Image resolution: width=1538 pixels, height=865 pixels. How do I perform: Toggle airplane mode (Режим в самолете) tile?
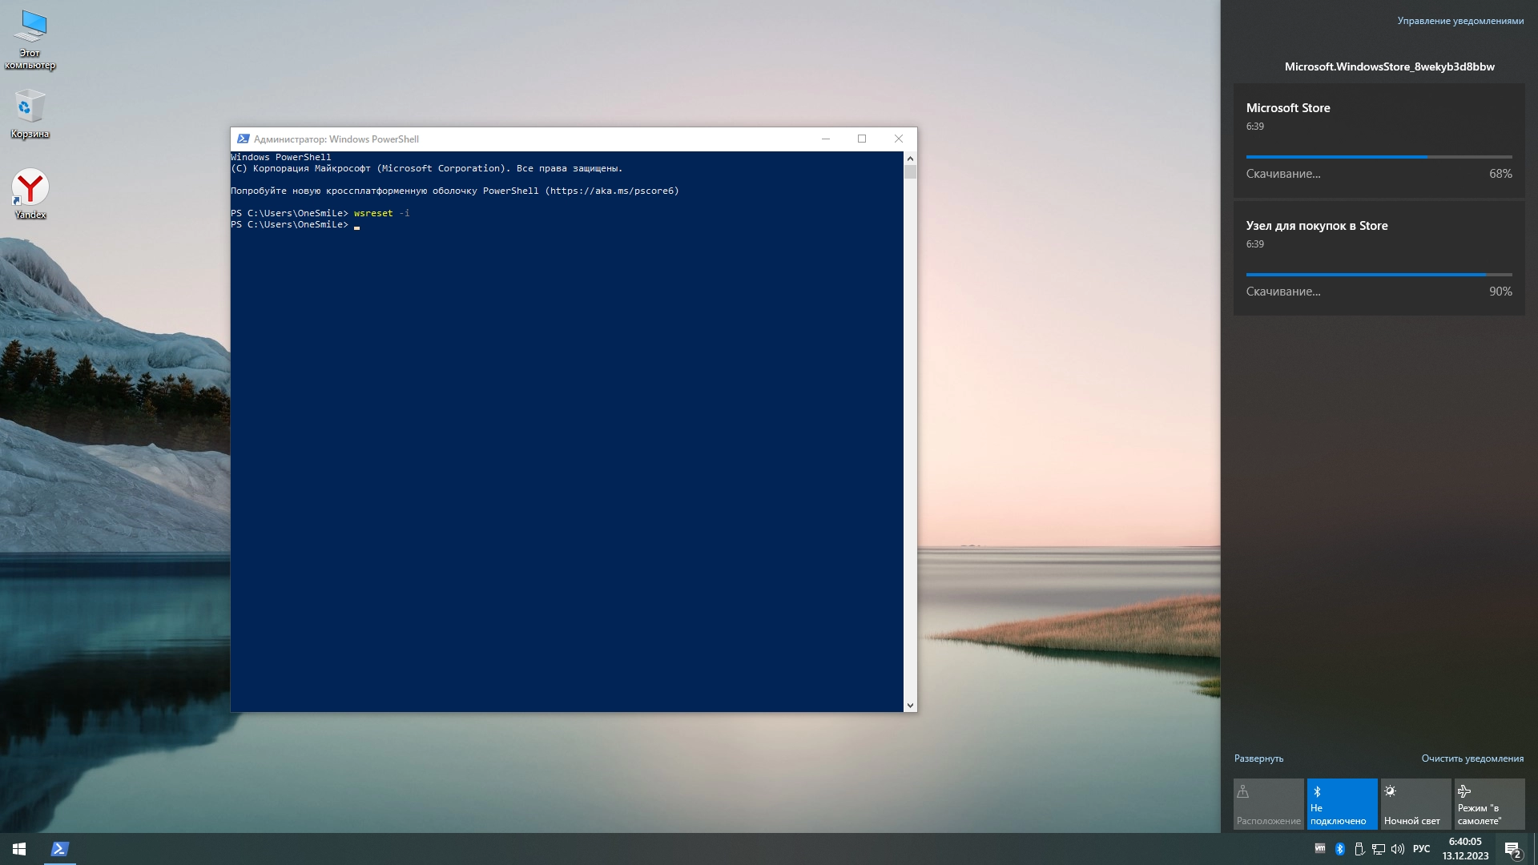pos(1489,804)
